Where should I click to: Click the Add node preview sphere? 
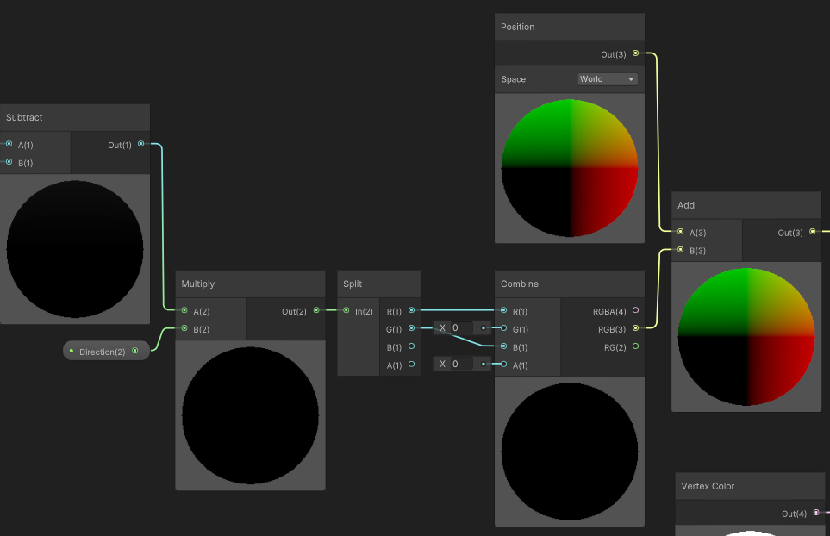tap(746, 337)
